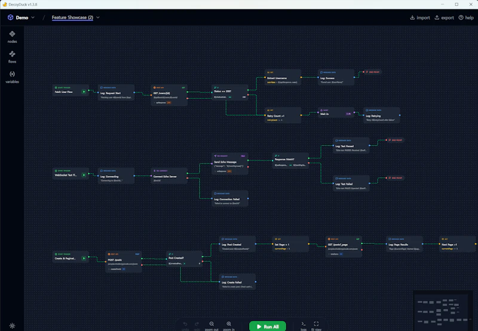Open the help link
This screenshot has height=331, width=478.
(x=466, y=18)
